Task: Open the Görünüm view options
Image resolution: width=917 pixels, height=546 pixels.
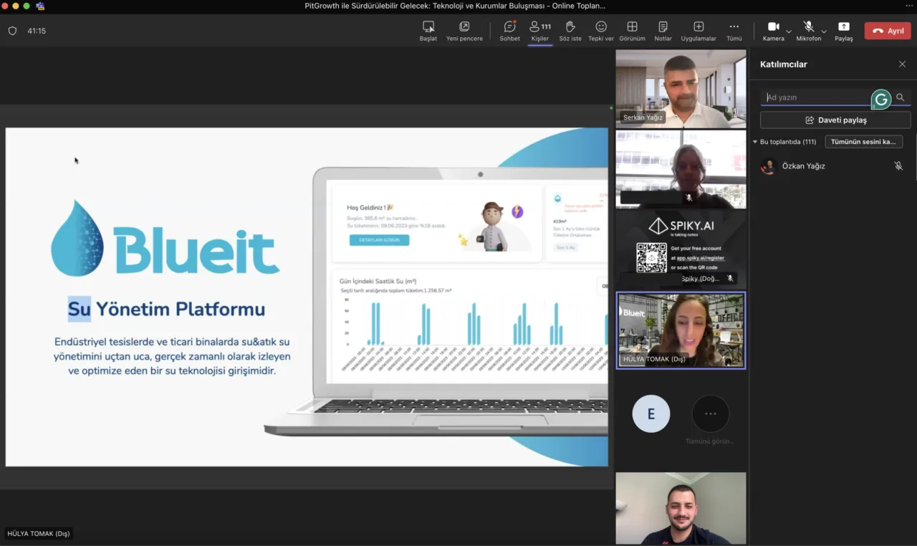Action: 632,31
